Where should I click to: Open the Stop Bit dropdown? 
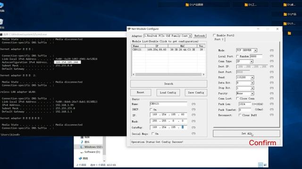pos(252,88)
